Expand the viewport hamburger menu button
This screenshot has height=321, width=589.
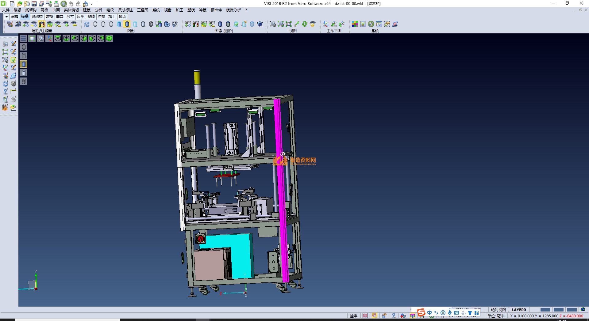(x=23, y=38)
